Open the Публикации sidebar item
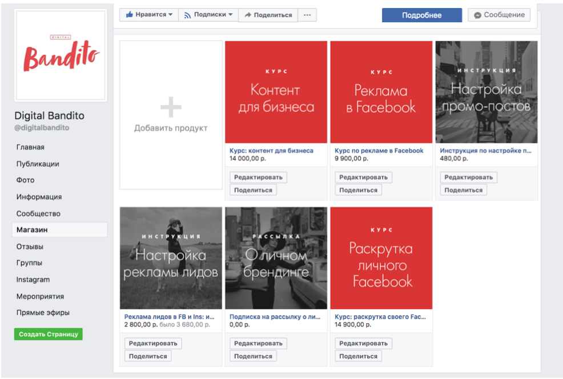The width and height of the screenshot is (563, 379). tap(38, 164)
